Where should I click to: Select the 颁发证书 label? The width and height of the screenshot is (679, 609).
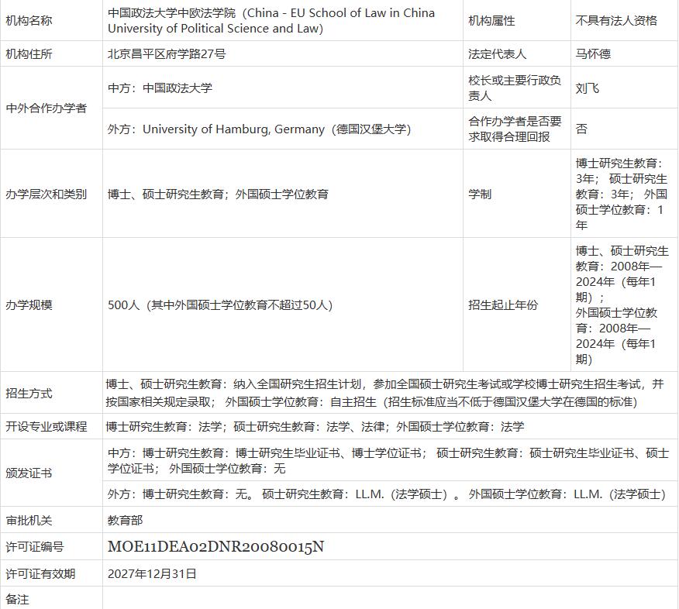click(29, 473)
